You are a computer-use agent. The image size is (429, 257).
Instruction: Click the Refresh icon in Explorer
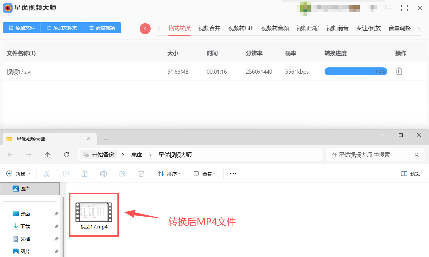[x=66, y=155]
